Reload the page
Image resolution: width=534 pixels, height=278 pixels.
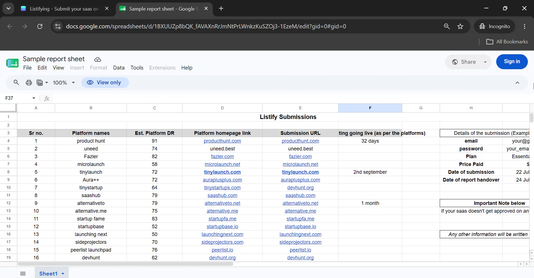click(40, 26)
